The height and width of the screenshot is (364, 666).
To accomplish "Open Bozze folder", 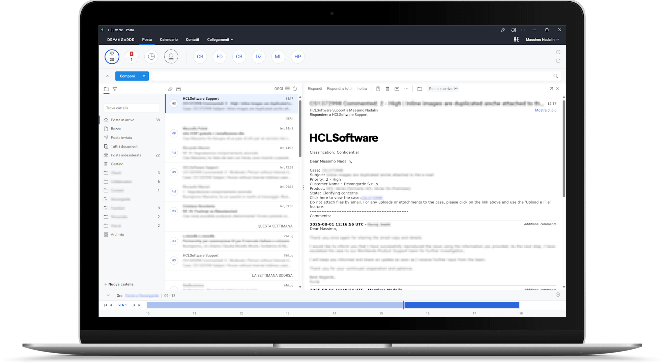I will (132, 129).
